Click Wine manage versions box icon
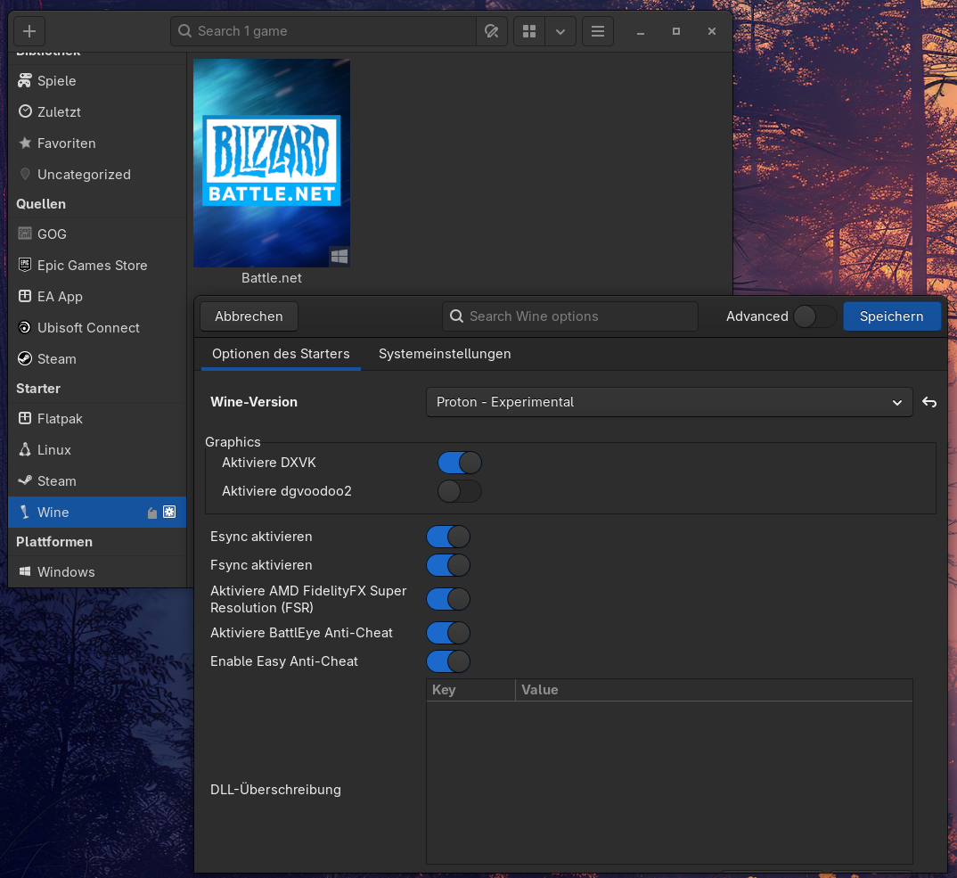The width and height of the screenshot is (957, 878). 152,513
